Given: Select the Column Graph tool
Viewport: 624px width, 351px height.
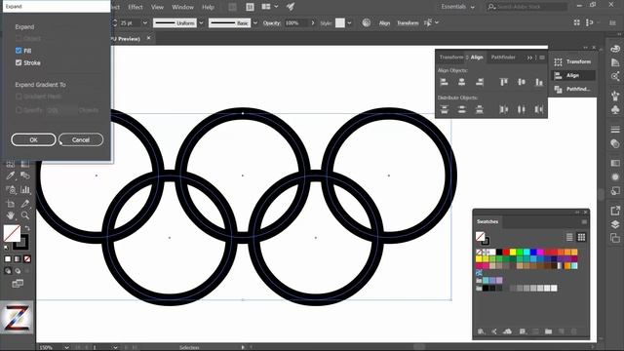Looking at the screenshot, I should [25, 190].
